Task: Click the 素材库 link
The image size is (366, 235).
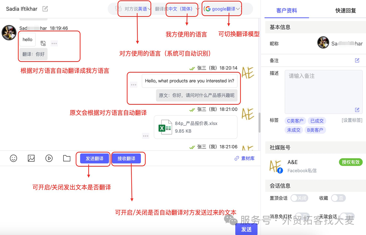Action: pos(244,158)
